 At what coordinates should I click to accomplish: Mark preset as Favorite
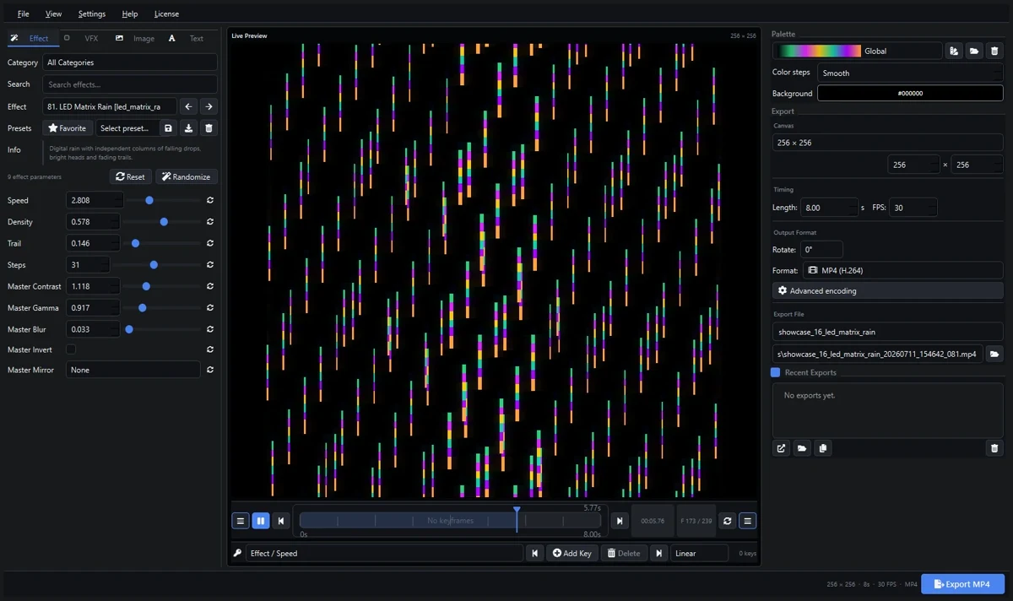tap(68, 128)
